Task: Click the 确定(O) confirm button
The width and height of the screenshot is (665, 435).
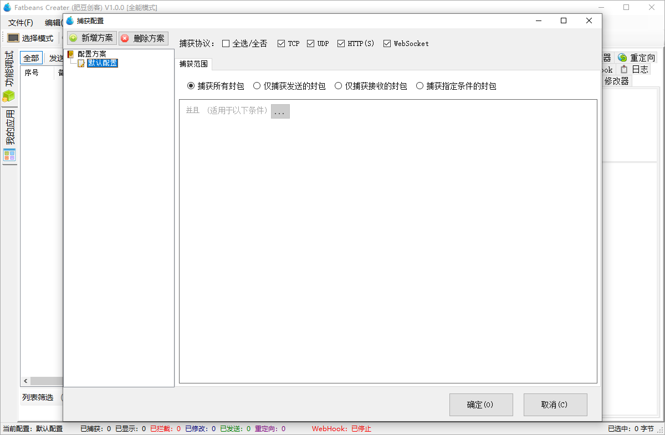Action: click(480, 405)
